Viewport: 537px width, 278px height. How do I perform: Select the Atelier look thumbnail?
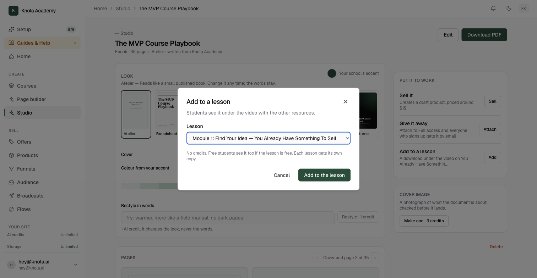click(x=136, y=114)
